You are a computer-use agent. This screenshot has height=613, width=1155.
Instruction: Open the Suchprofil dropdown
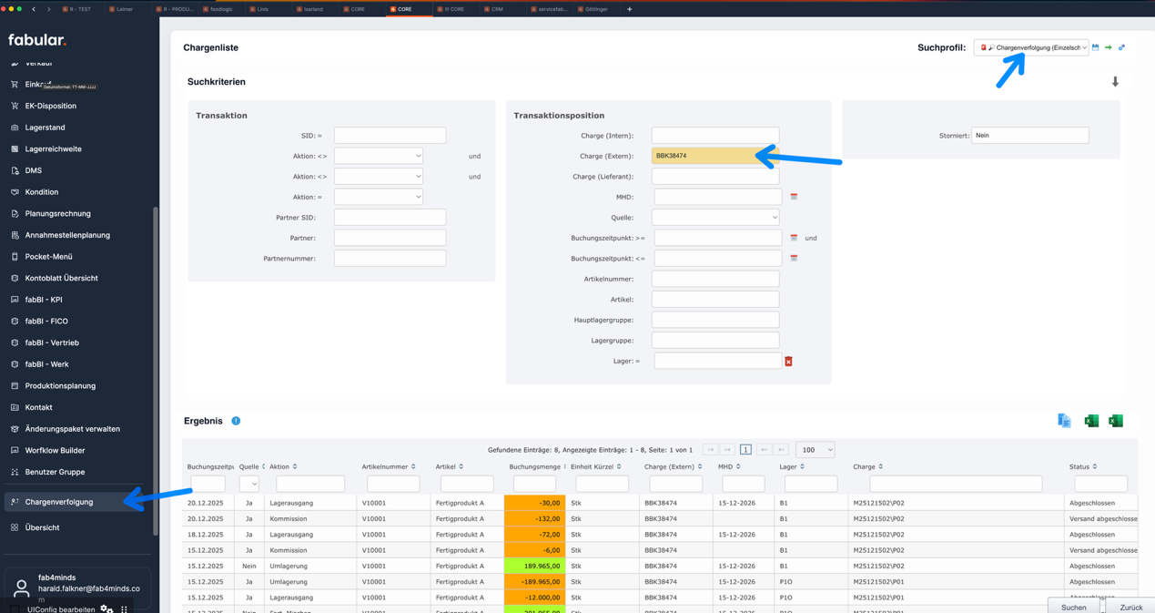pos(1031,47)
